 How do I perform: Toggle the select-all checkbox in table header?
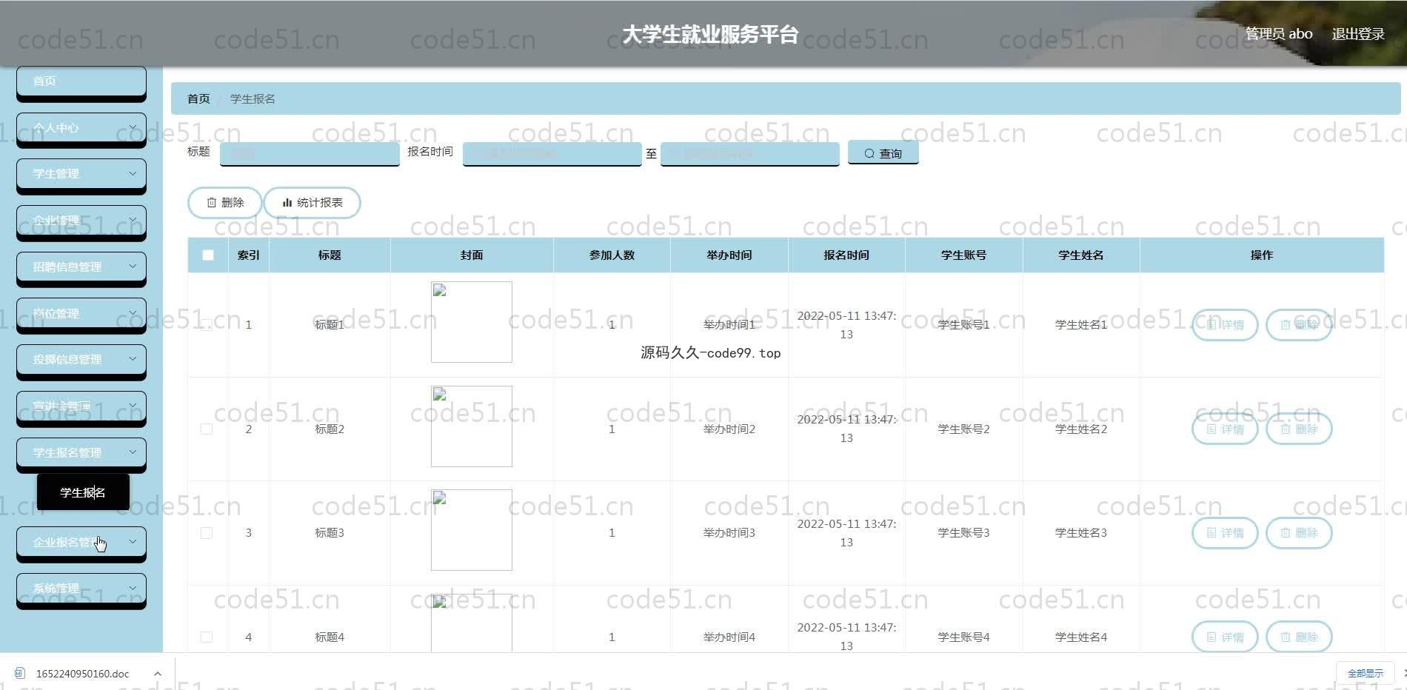(x=208, y=255)
